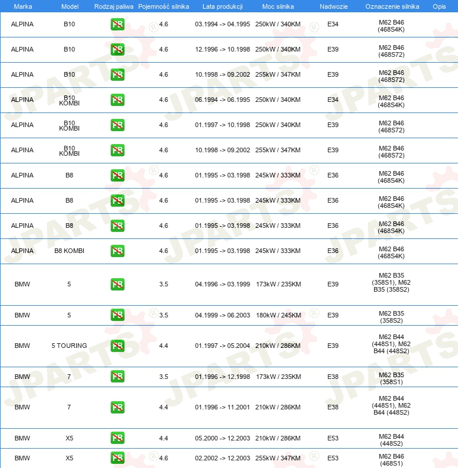The image size is (458, 468).
Task: Click ALPINA in the B8 KOMBI row
Action: tap(22, 251)
